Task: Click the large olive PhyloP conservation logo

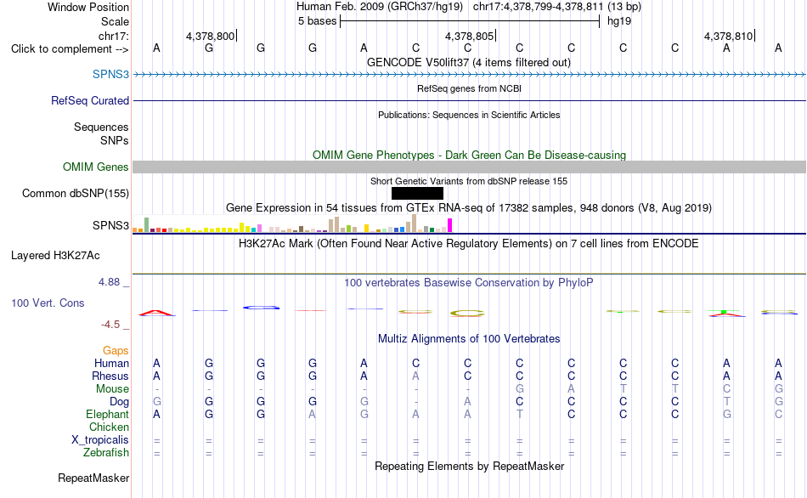Action: click(x=467, y=313)
